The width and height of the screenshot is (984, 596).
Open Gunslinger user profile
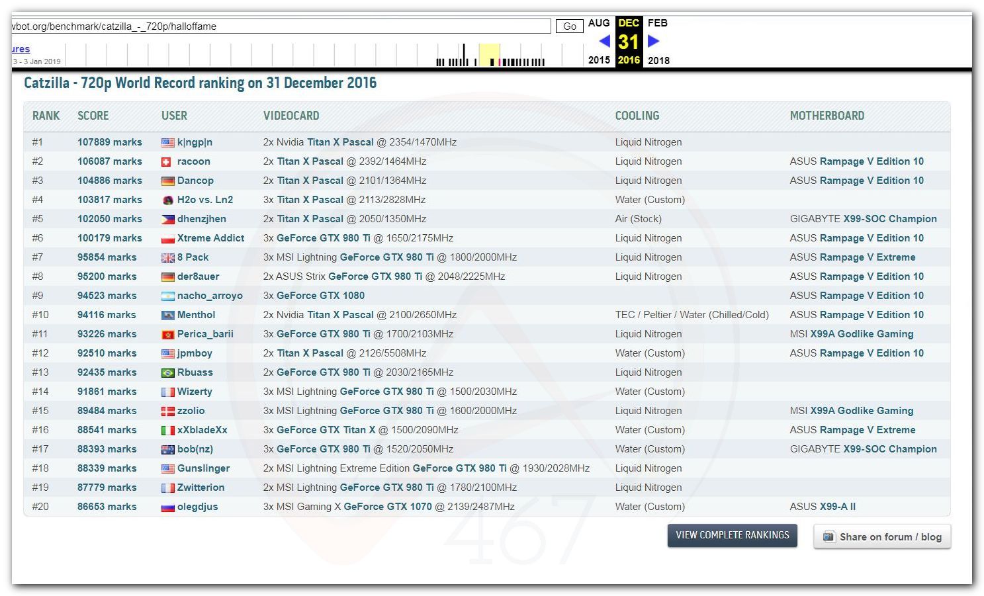[203, 468]
